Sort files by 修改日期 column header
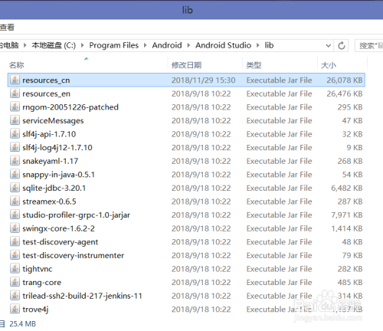This screenshot has width=383, height=331. point(186,65)
